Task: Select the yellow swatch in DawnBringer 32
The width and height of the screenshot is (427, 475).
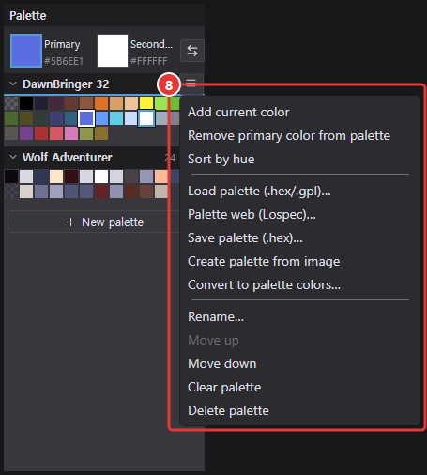Action: pyautogui.click(x=146, y=103)
